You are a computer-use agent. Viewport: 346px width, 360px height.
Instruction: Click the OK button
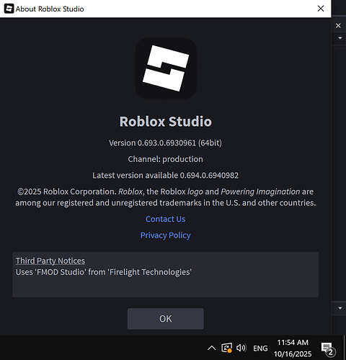[165, 319]
